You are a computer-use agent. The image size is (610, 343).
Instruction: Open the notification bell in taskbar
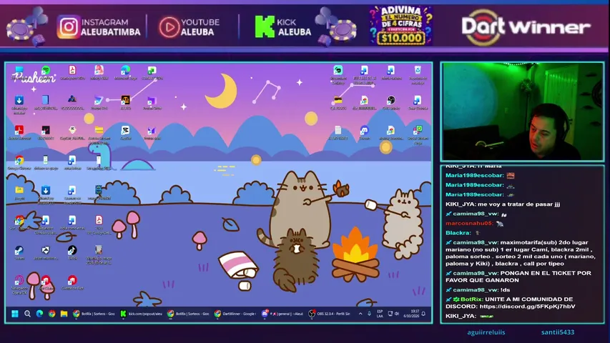pyautogui.click(x=423, y=314)
